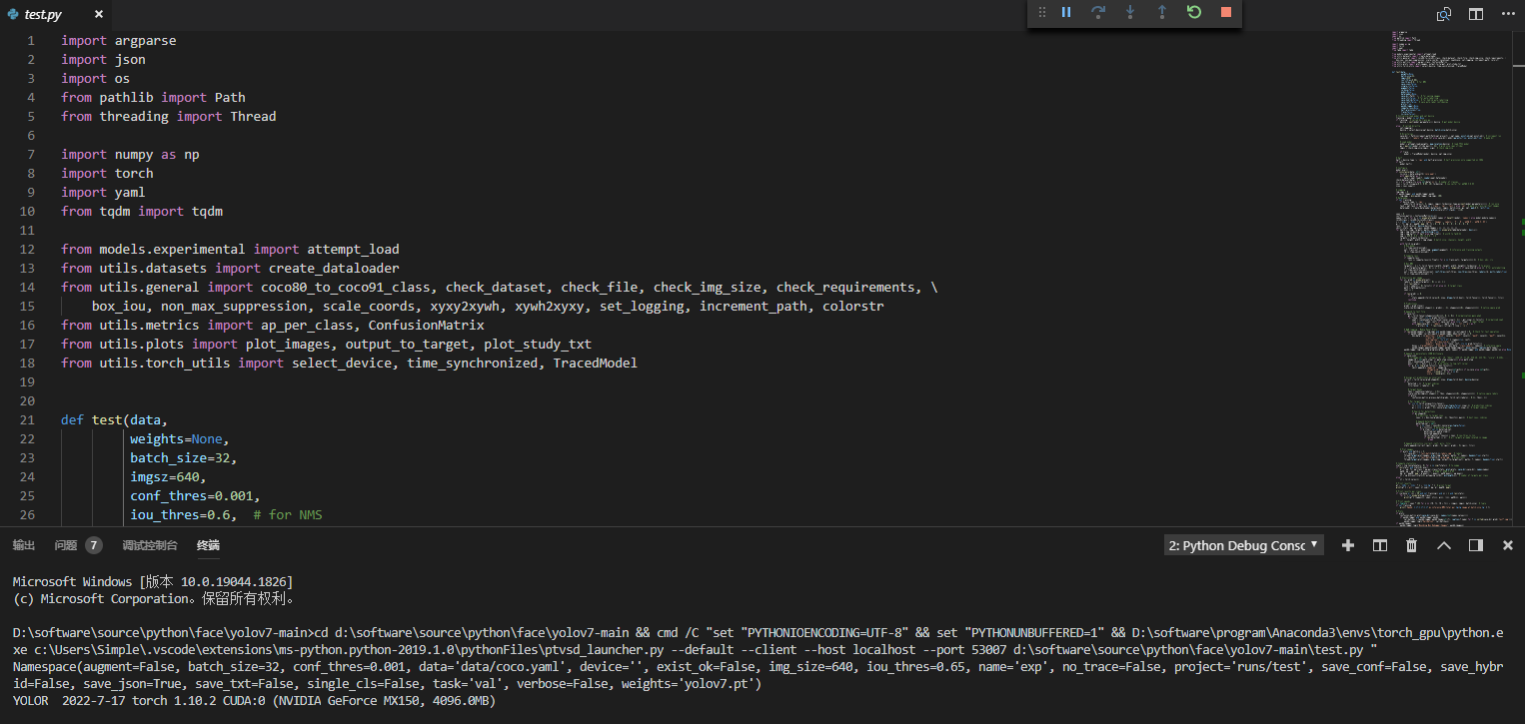Step out with debug toolbar arrow
The image size is (1525, 724).
(x=1162, y=13)
